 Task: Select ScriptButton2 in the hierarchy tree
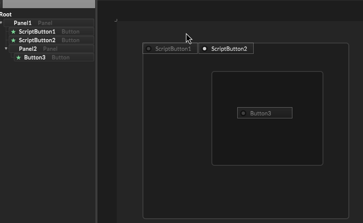(37, 40)
